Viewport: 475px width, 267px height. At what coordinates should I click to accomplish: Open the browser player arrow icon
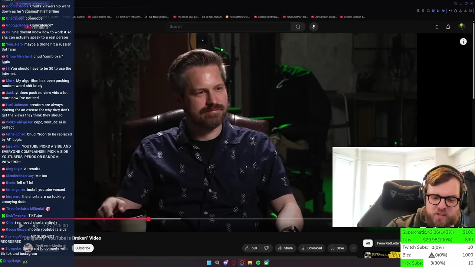(x=438, y=11)
